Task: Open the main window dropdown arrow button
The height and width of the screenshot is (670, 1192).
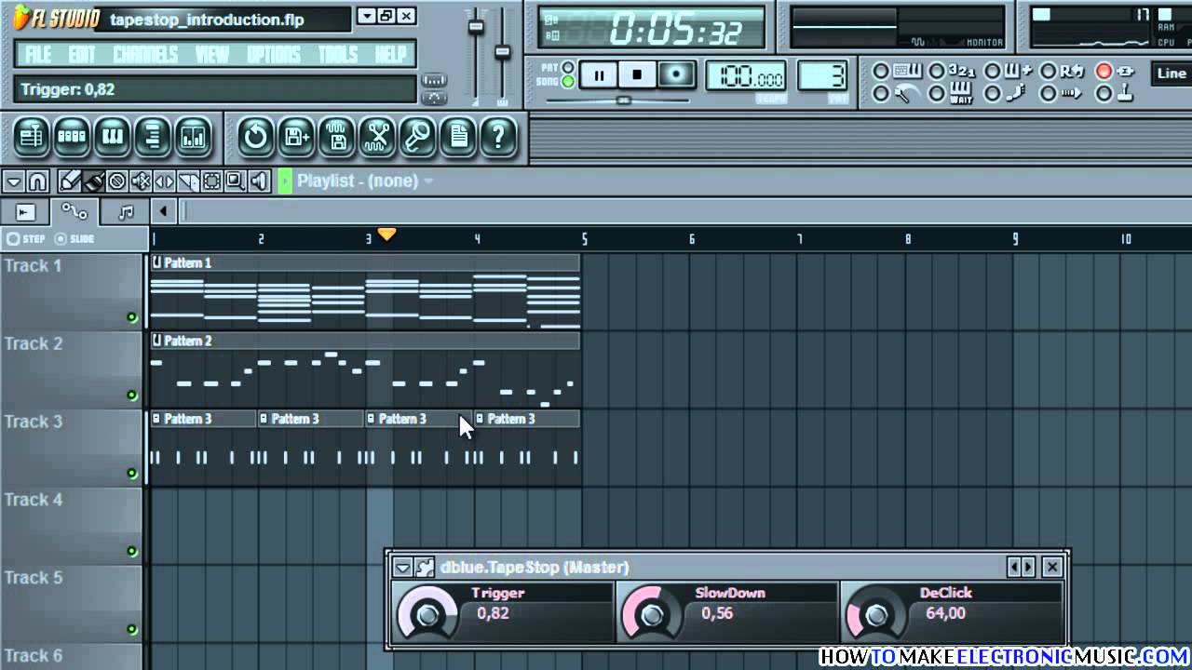Action: click(367, 16)
